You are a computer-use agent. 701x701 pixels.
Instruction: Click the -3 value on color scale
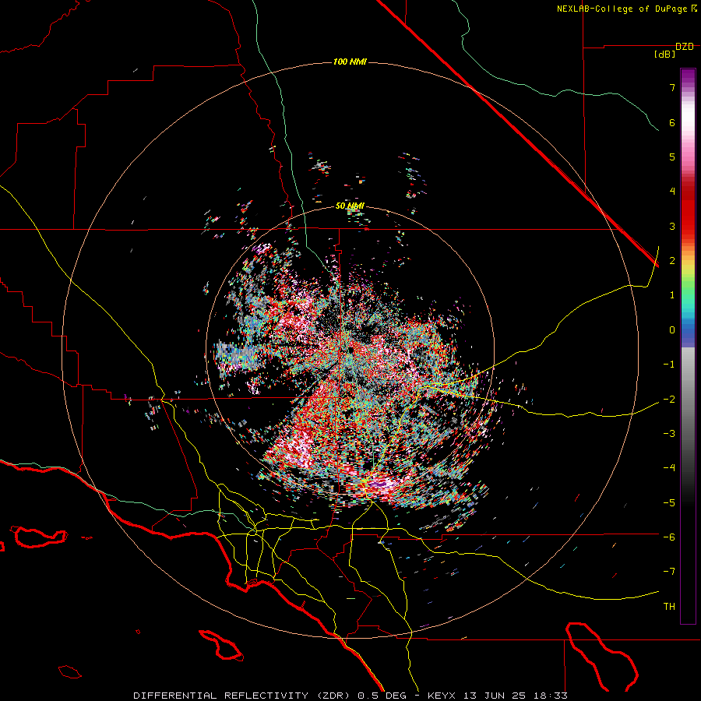pyautogui.click(x=669, y=434)
